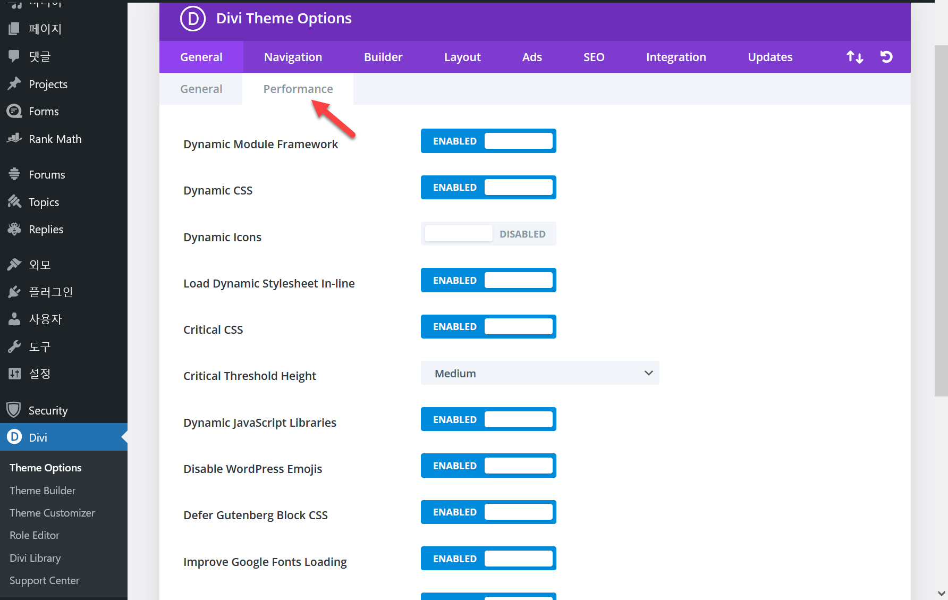Click the Replies bee icon
Image resolution: width=948 pixels, height=600 pixels.
[x=14, y=229]
